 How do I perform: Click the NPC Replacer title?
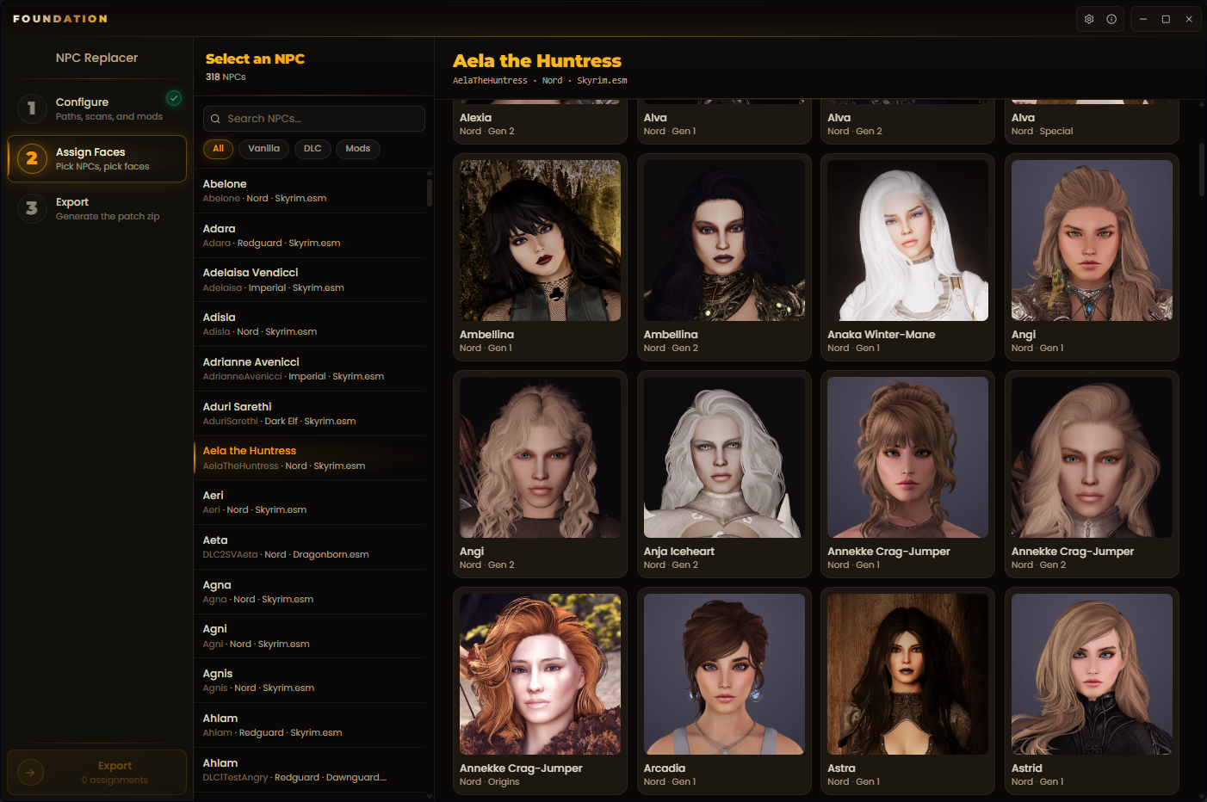point(96,58)
